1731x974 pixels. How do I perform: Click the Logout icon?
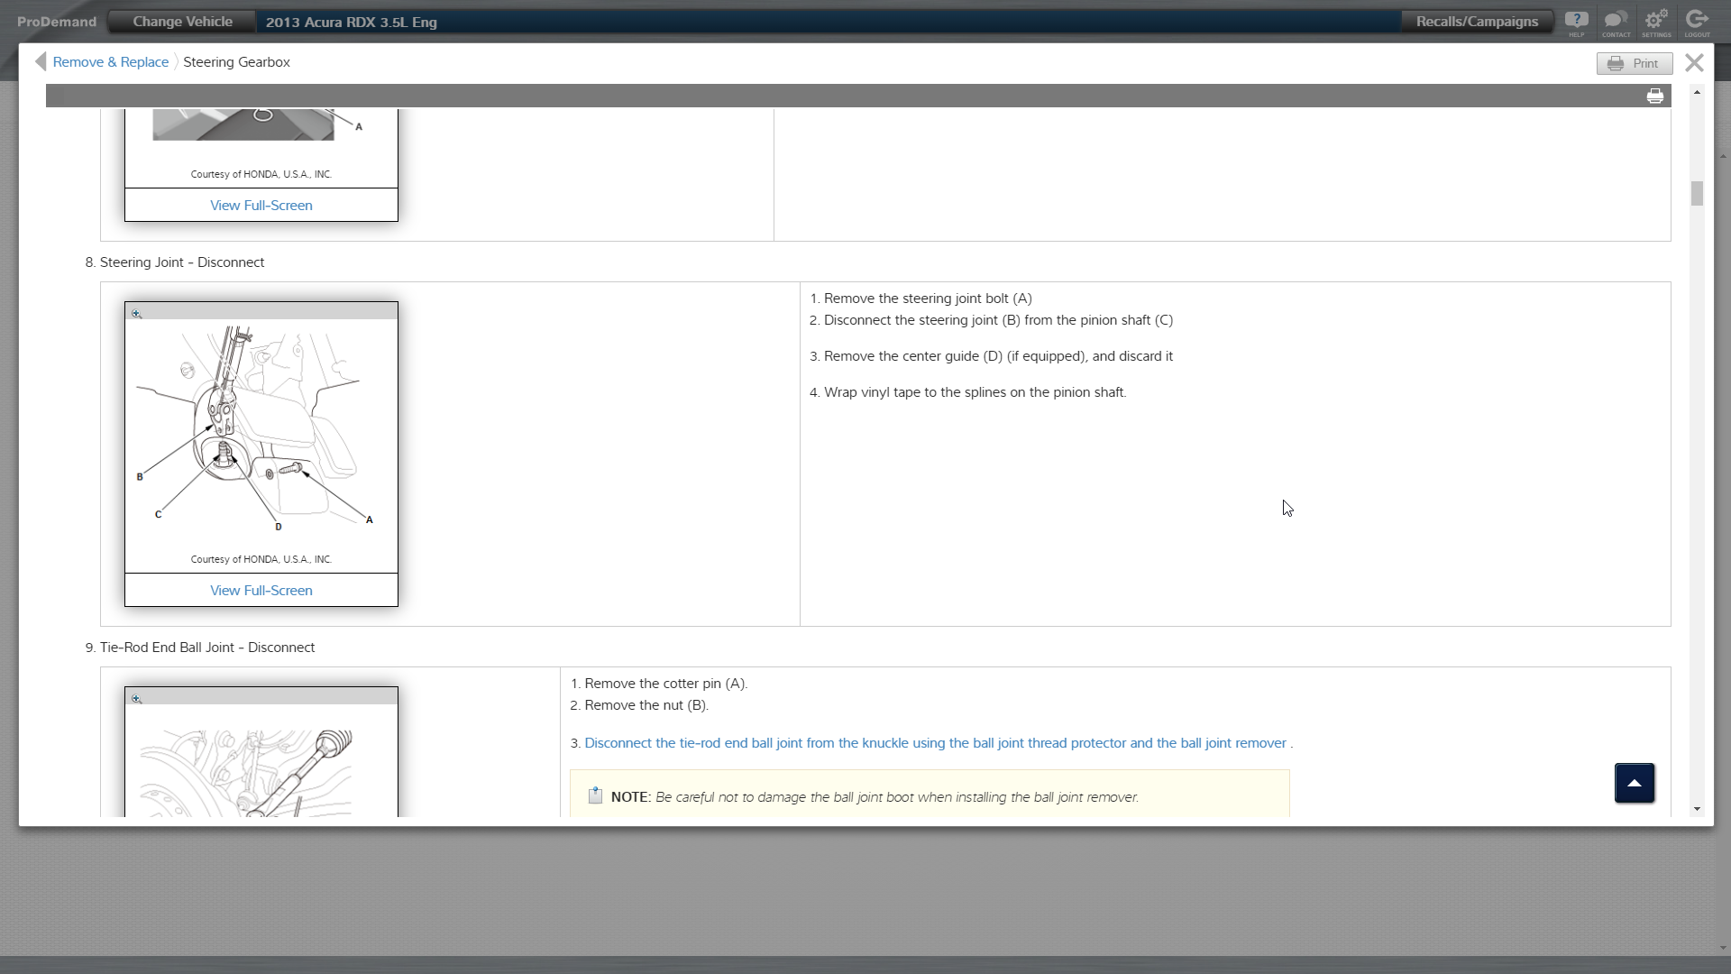tap(1697, 21)
